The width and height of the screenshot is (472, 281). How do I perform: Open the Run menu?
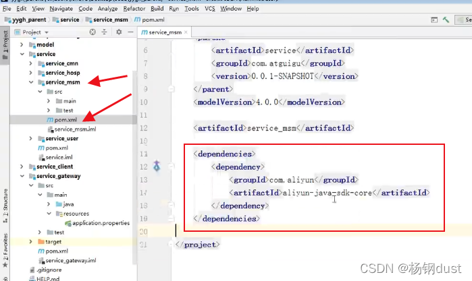(x=174, y=9)
